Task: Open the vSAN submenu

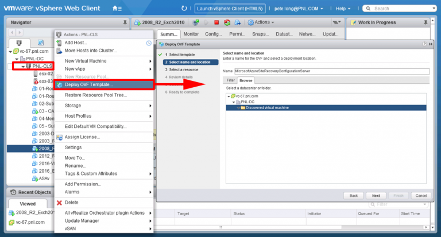Action: pos(104,229)
